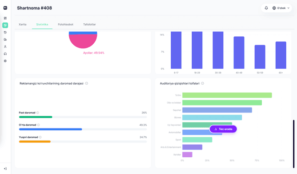
Task: Click the Past daromad label
Action: (x=27, y=113)
